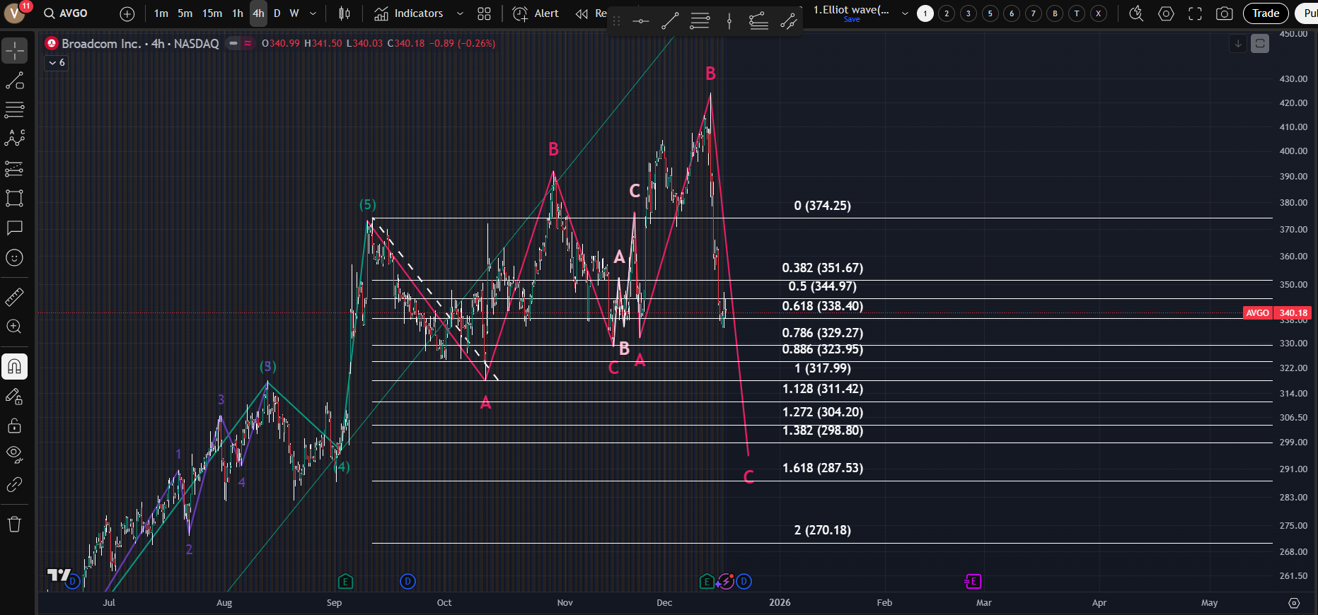Pick the Measure ruler tool
The width and height of the screenshot is (1318, 615).
14,298
